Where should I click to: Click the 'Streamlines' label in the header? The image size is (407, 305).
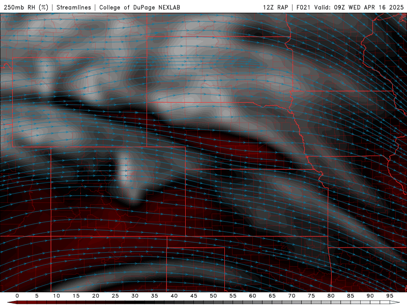pyautogui.click(x=74, y=7)
